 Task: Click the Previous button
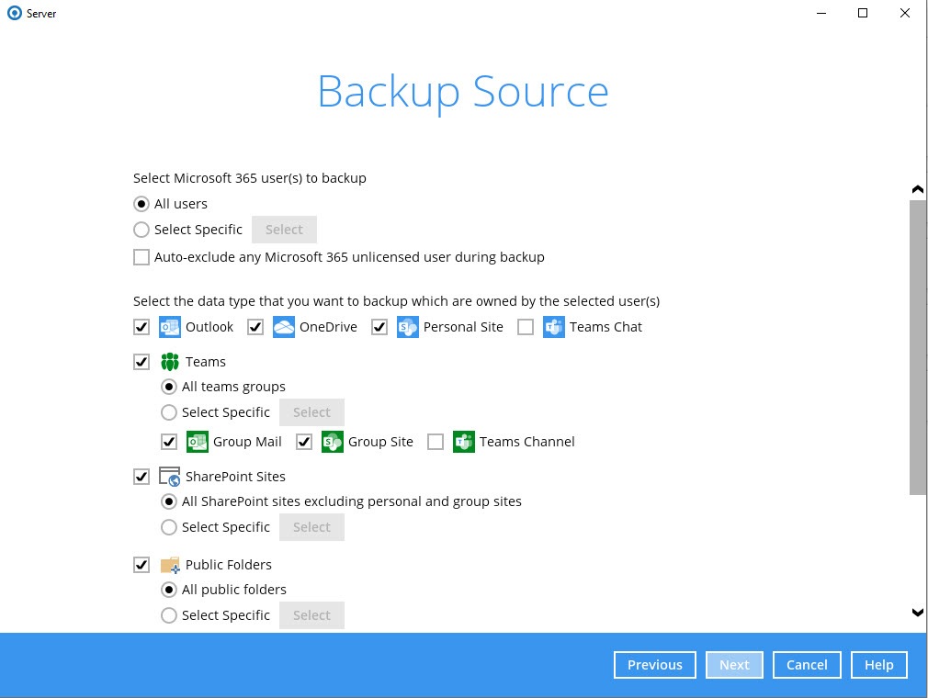[654, 664]
